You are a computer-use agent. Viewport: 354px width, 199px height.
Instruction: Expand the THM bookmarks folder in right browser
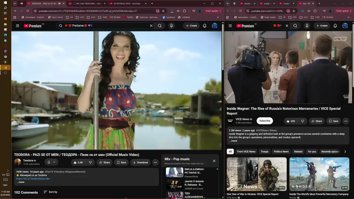[x=315, y=17]
